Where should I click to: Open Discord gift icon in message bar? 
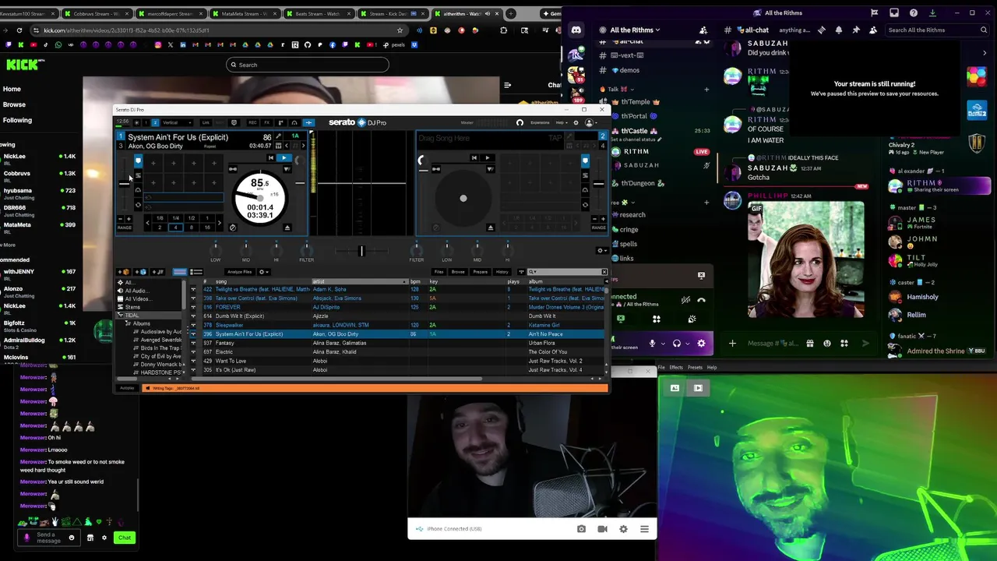[x=810, y=343]
